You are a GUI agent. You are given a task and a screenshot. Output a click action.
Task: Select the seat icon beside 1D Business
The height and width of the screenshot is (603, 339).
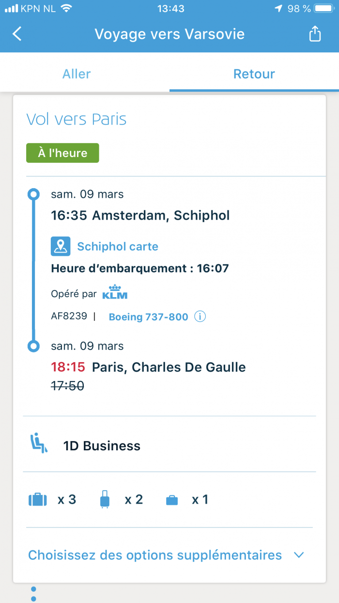[39, 444]
